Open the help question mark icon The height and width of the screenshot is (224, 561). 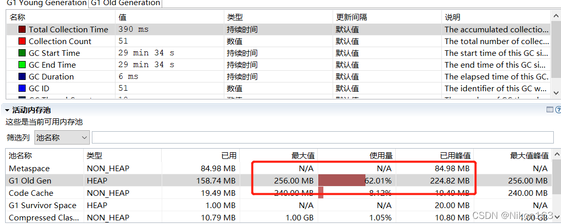coord(558,110)
